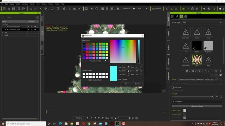The height and width of the screenshot is (126, 225).
Task: Expand the Christmas_Tree tree node
Action: click(5, 29)
